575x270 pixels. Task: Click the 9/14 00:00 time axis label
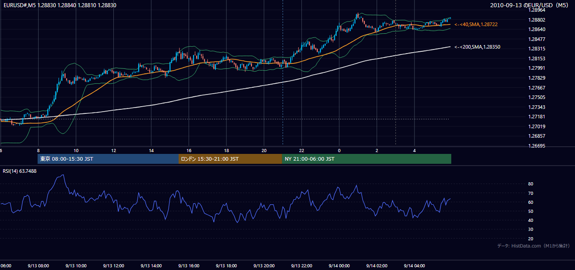339,266
